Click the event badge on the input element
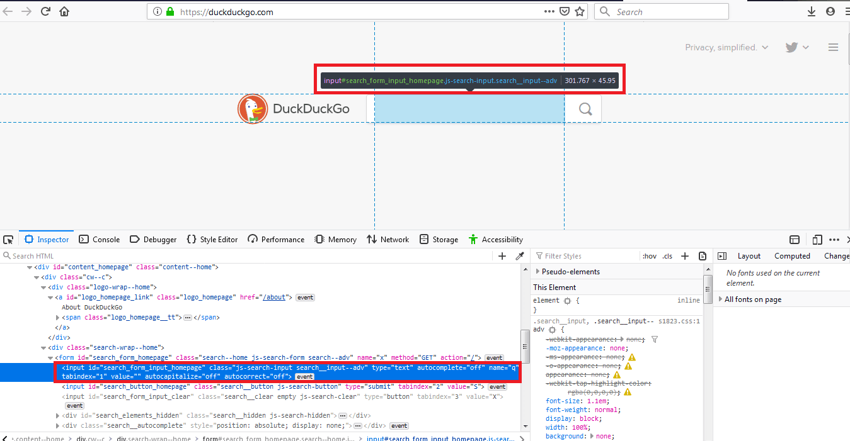The width and height of the screenshot is (850, 441). click(x=304, y=376)
